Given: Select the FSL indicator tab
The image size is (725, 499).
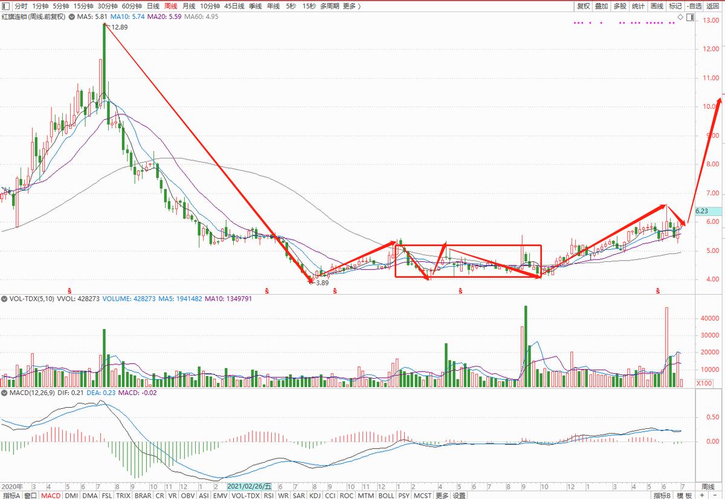Looking at the screenshot, I should 107,495.
